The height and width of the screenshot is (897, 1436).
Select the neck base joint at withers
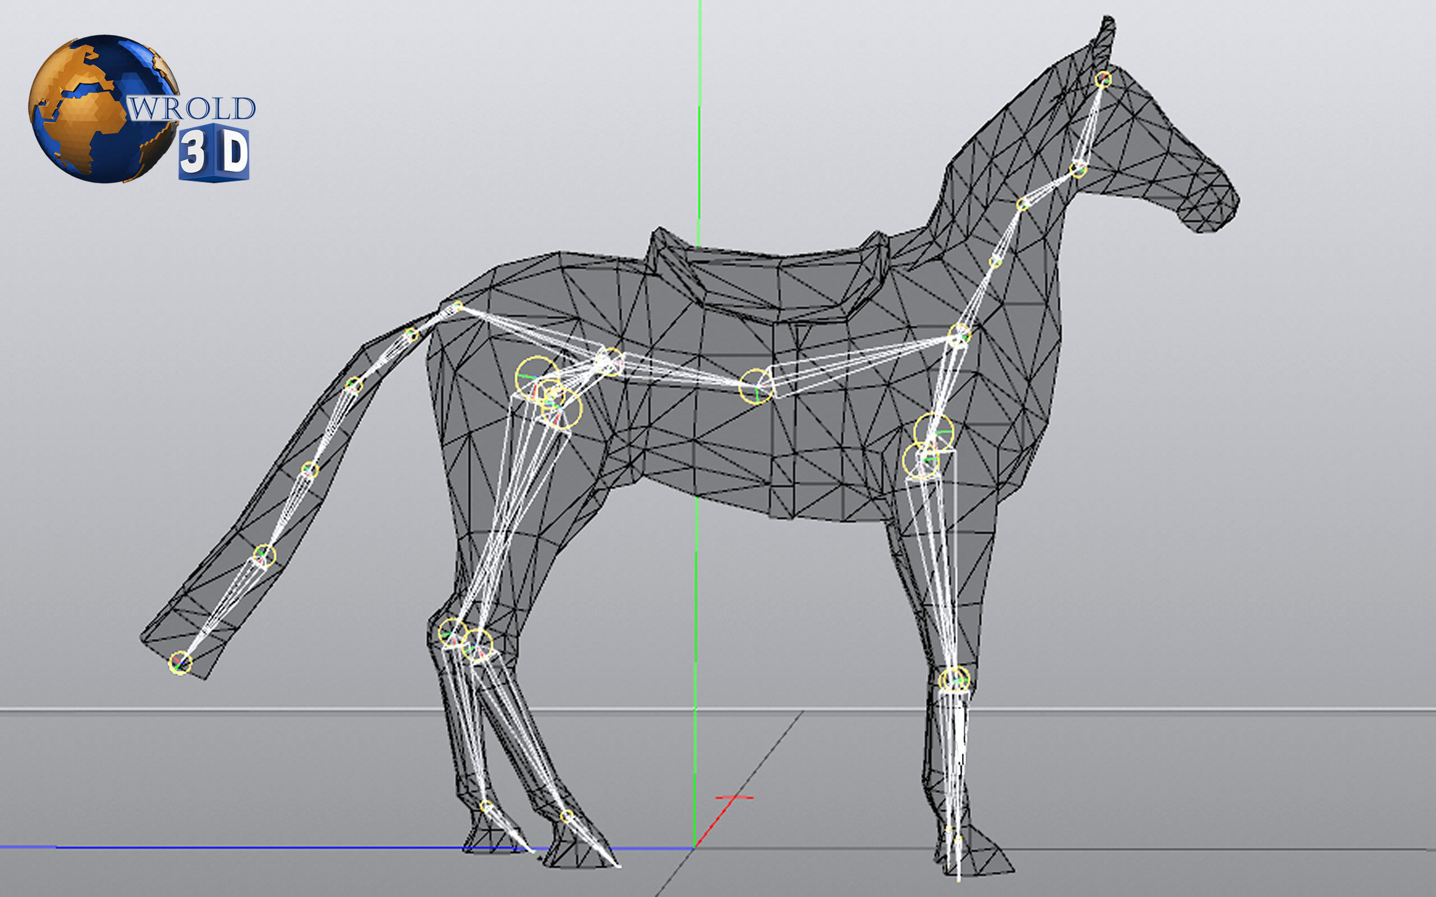click(959, 335)
